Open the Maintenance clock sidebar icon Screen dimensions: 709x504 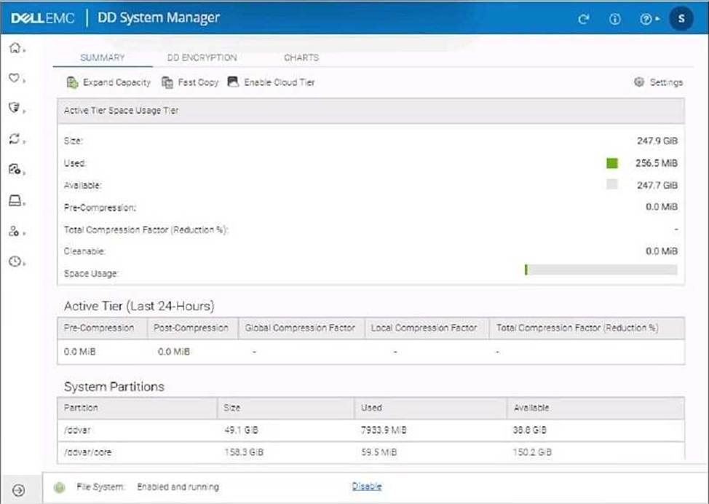(x=15, y=261)
